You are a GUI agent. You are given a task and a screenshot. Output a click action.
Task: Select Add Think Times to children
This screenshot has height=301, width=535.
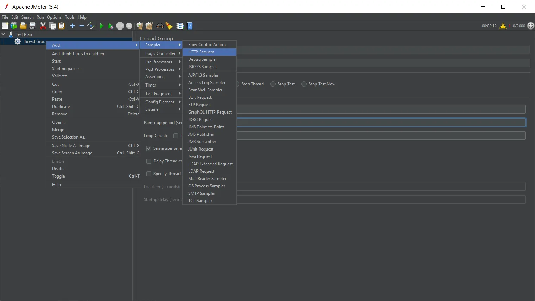point(94,54)
